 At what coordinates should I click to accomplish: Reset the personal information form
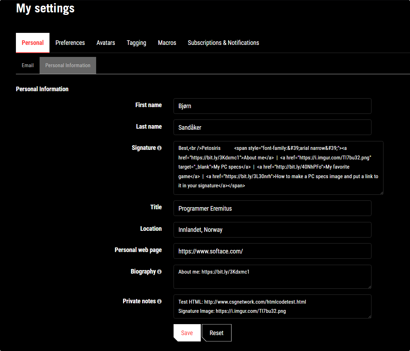click(216, 333)
